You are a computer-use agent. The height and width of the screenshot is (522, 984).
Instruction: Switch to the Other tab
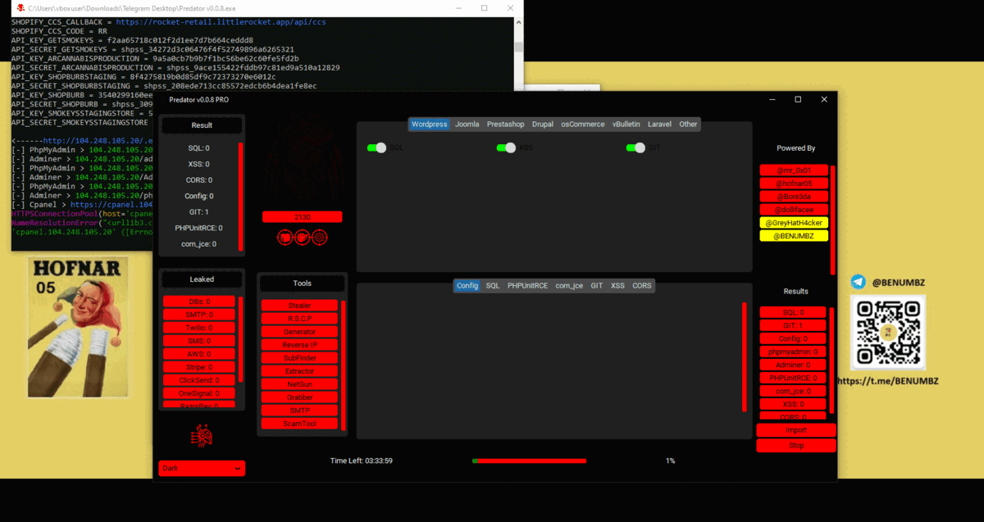688,125
